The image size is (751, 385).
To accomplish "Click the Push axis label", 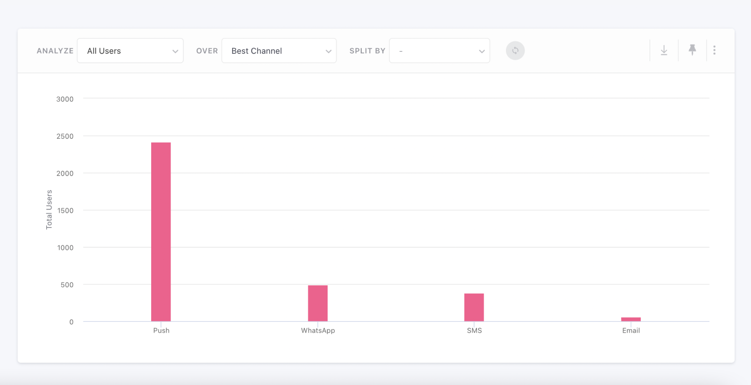I will (x=161, y=331).
